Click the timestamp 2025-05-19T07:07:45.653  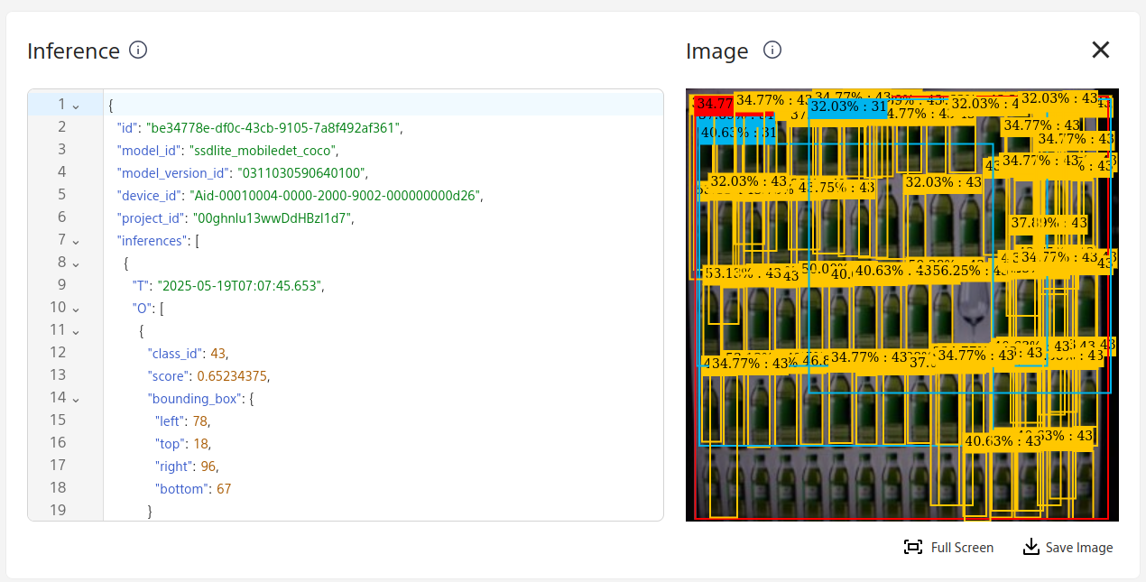point(240,285)
